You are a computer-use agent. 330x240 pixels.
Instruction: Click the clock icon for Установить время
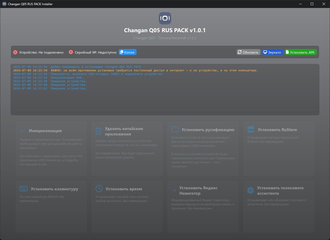[x=99, y=189]
